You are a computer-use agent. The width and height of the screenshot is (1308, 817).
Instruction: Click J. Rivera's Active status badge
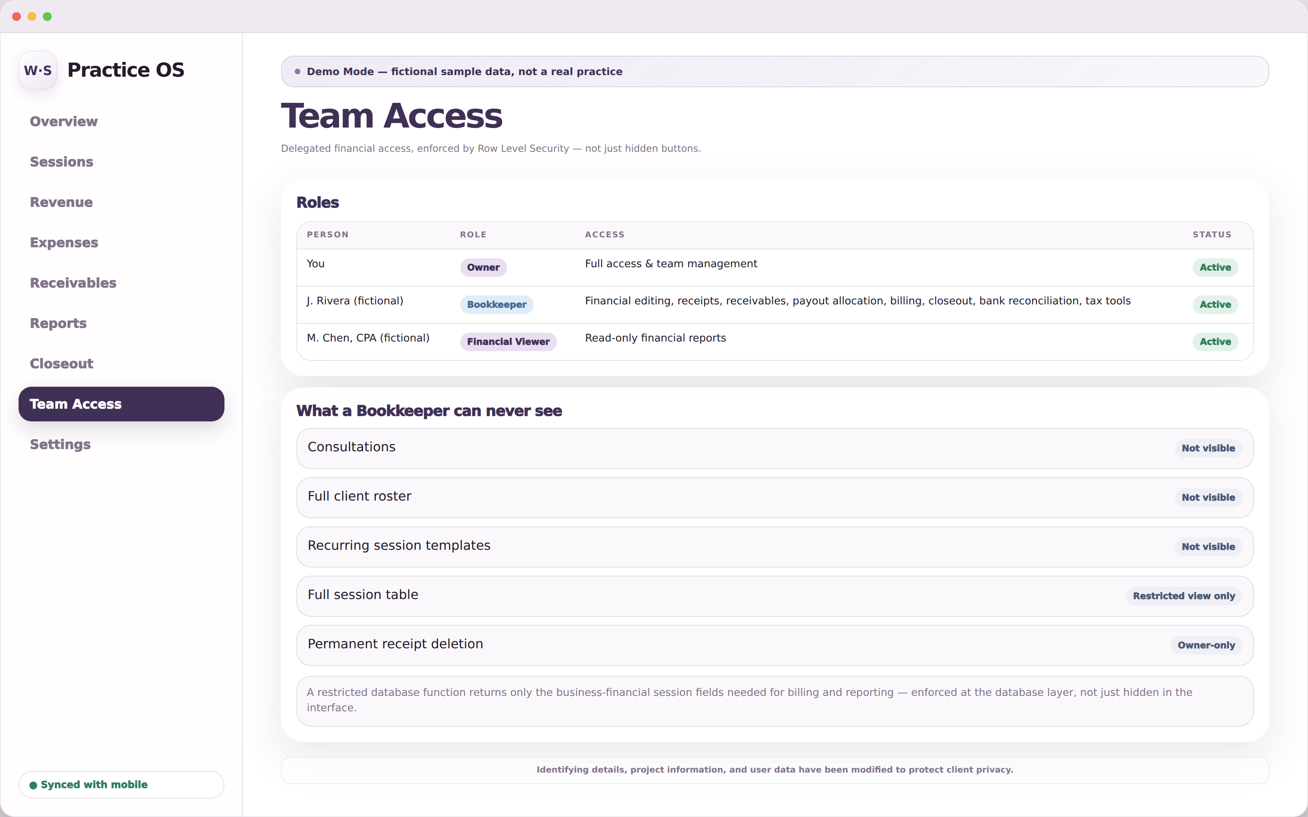tap(1215, 304)
